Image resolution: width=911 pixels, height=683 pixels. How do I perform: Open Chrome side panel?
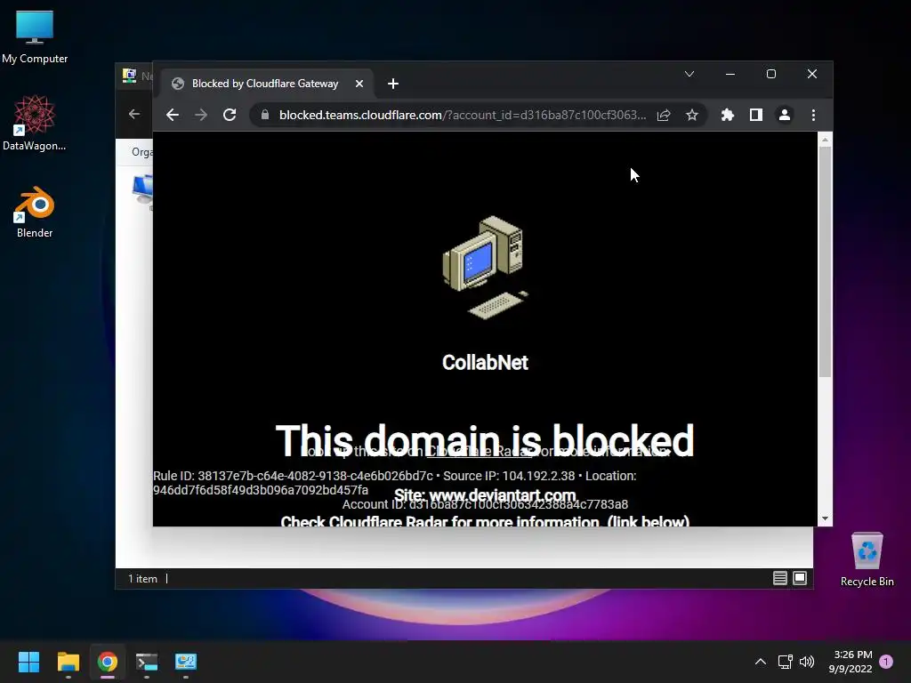coord(756,115)
